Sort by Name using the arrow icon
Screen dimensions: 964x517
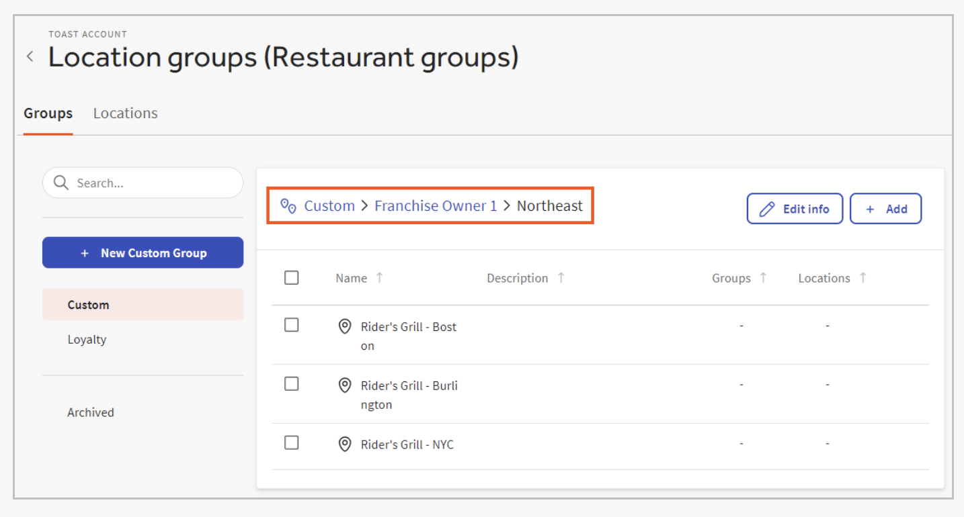tap(380, 278)
